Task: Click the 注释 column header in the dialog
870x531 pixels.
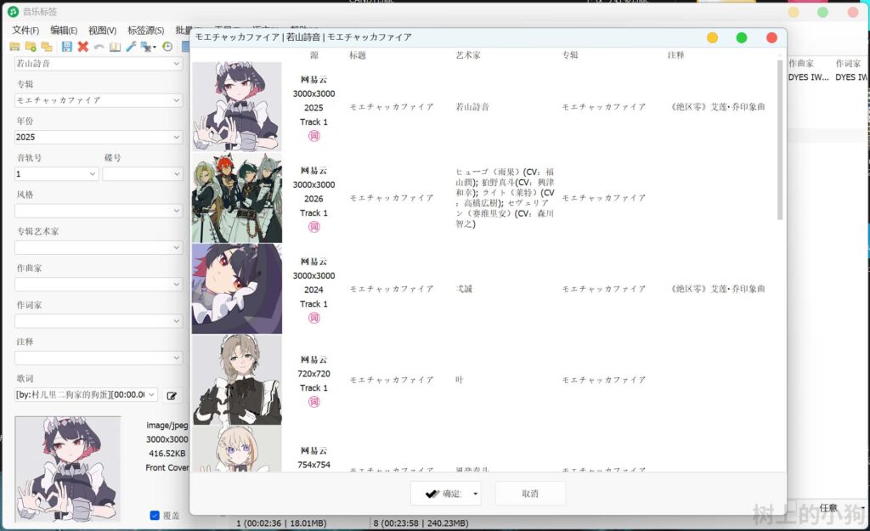Action: pos(675,55)
